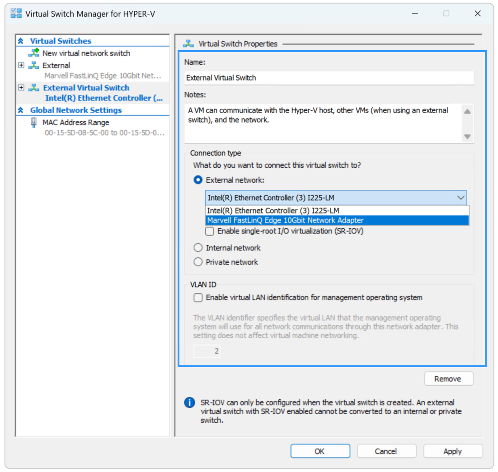The width and height of the screenshot is (498, 472).
Task: Expand the External Virtual Switch tree node
Action: click(x=21, y=88)
